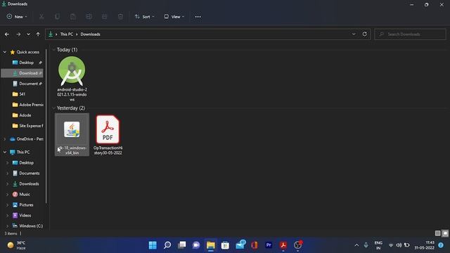Expand Music under This PC
This screenshot has height=253, width=450.
pos(8,195)
